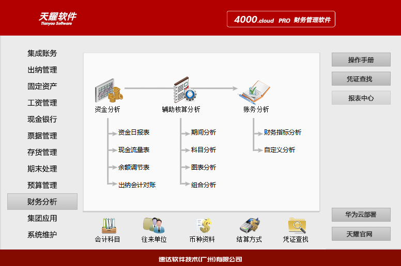This screenshot has width=401, height=266.
Task: Open 币种资料 dollar sign icon
Action: click(204, 226)
